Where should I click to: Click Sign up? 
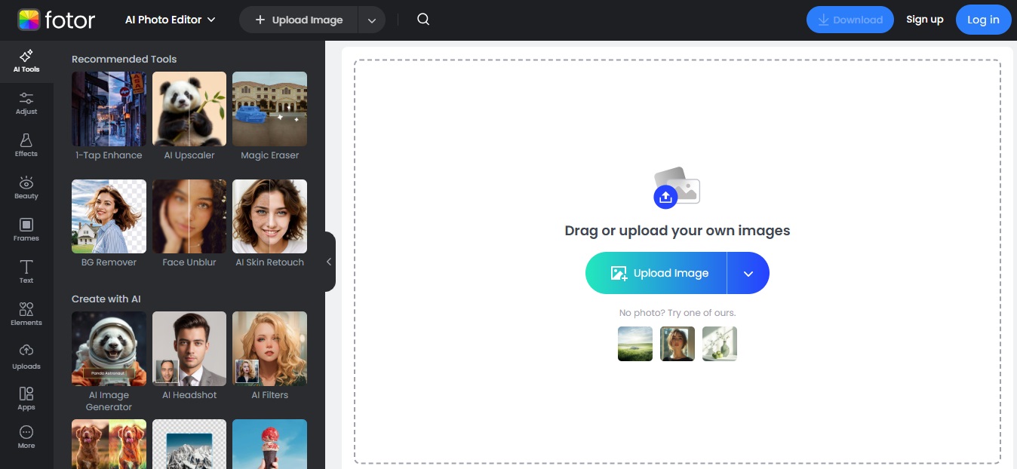tap(925, 20)
